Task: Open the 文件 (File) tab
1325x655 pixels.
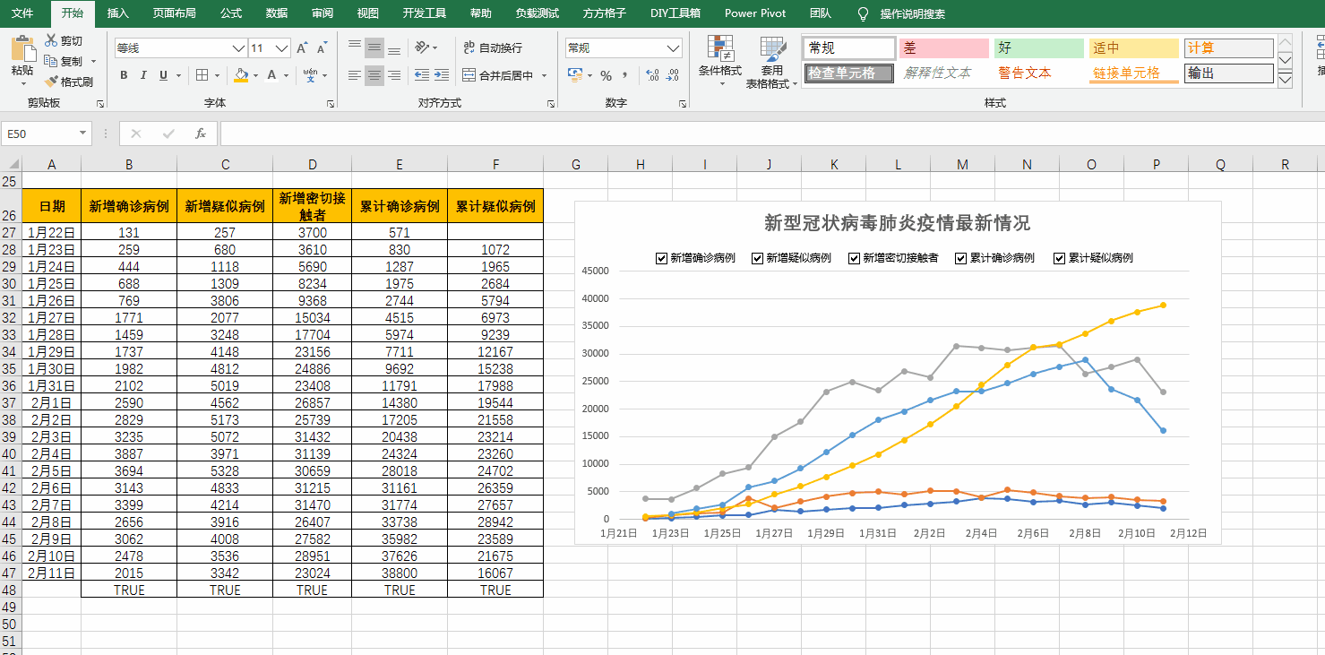Action: coord(22,13)
